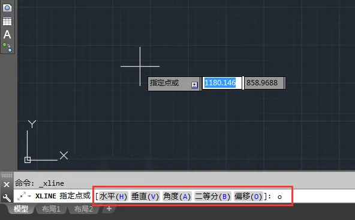Select the add selected icon below A

pos(7,47)
